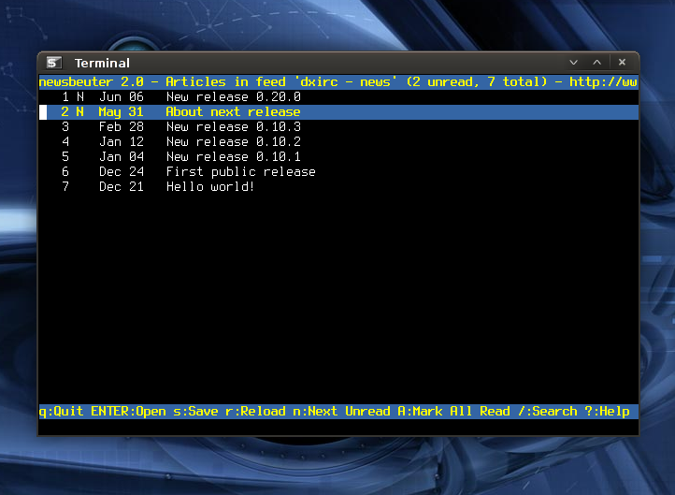Click 'n:Next Unread' in the status bar
This screenshot has width=675, height=495.
[x=341, y=411]
